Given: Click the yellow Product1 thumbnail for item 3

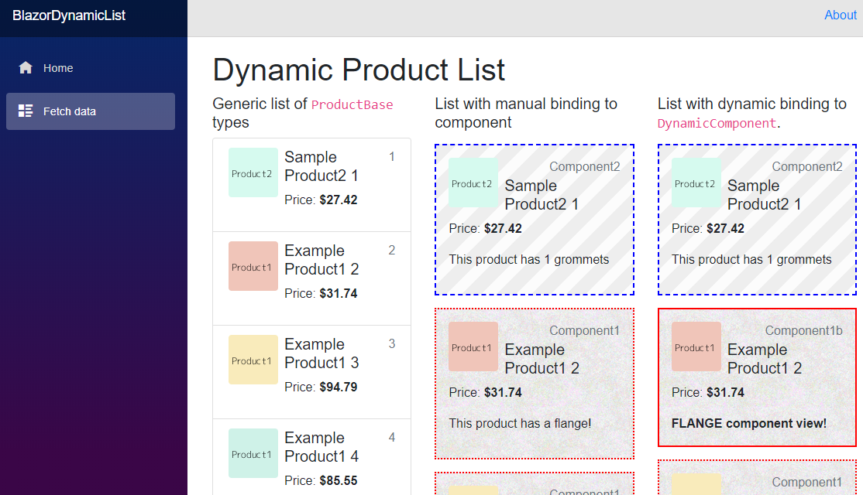Looking at the screenshot, I should click(253, 360).
